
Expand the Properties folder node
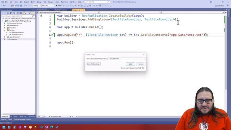pos(5,28)
